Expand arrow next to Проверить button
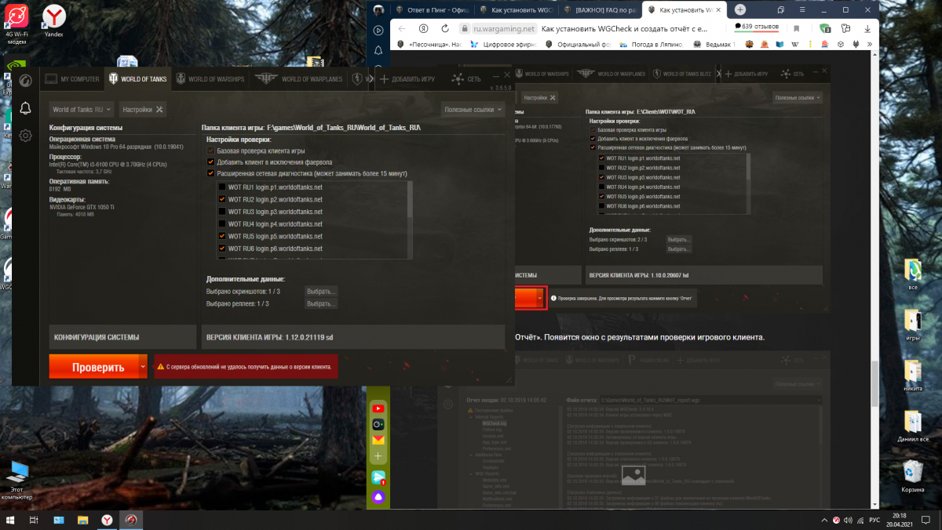 pyautogui.click(x=142, y=366)
